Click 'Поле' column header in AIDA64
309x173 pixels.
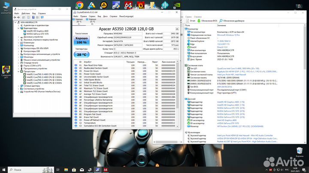tap(188, 26)
